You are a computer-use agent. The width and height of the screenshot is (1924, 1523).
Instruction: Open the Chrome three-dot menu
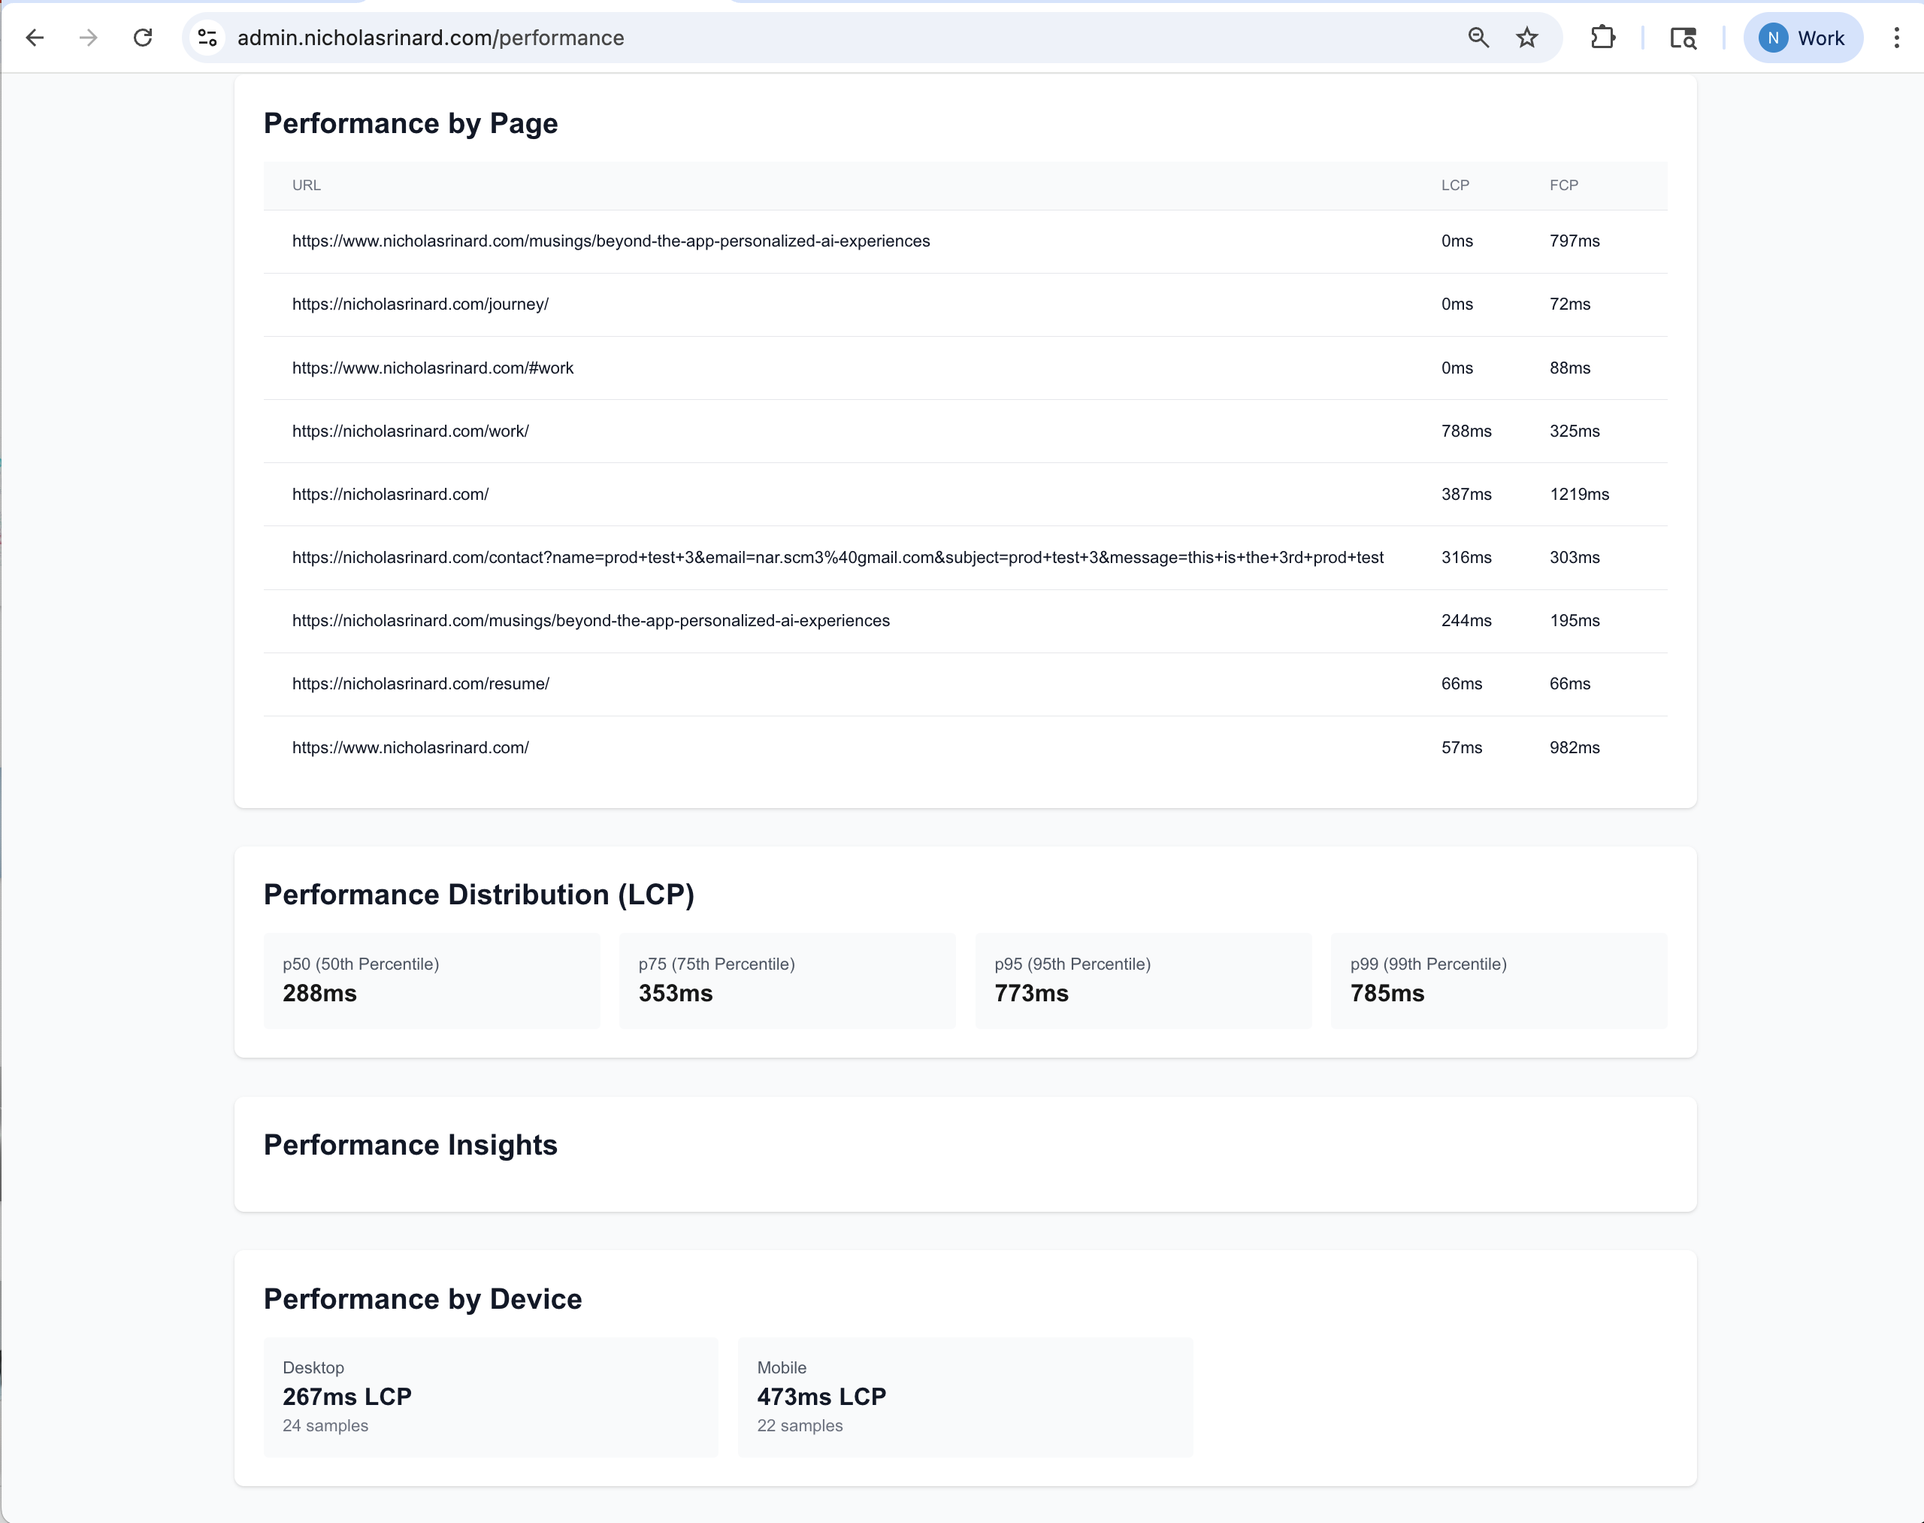pos(1896,38)
